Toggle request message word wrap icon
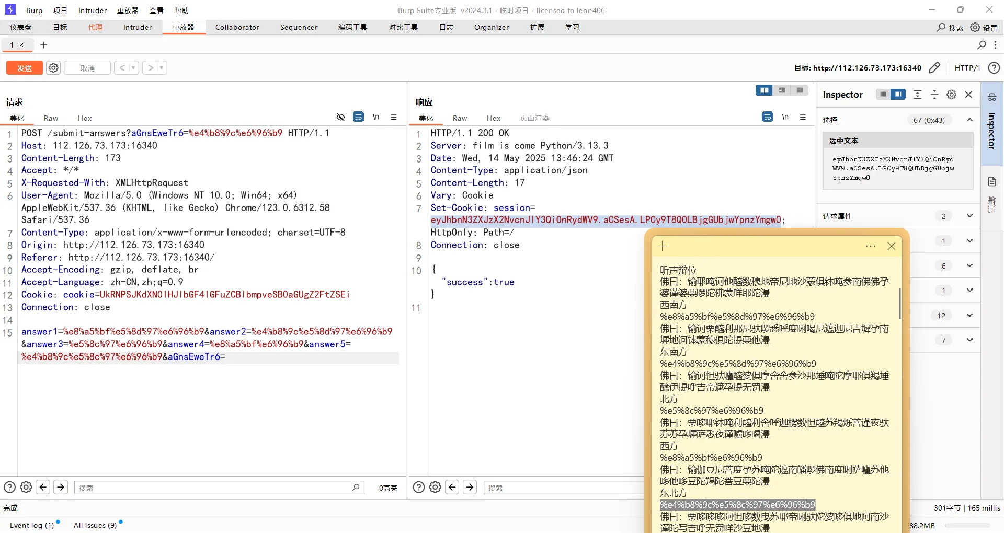 tap(358, 117)
